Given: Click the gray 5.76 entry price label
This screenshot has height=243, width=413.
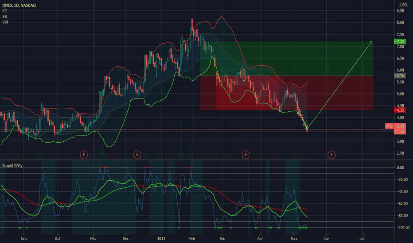Looking at the screenshot, I should click(400, 76).
